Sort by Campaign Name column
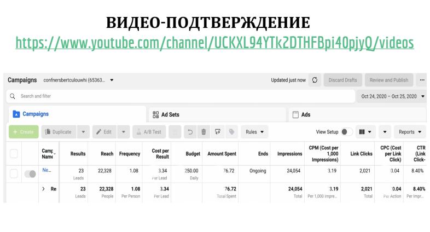Viewport: 430px width, 232px height. click(49, 154)
